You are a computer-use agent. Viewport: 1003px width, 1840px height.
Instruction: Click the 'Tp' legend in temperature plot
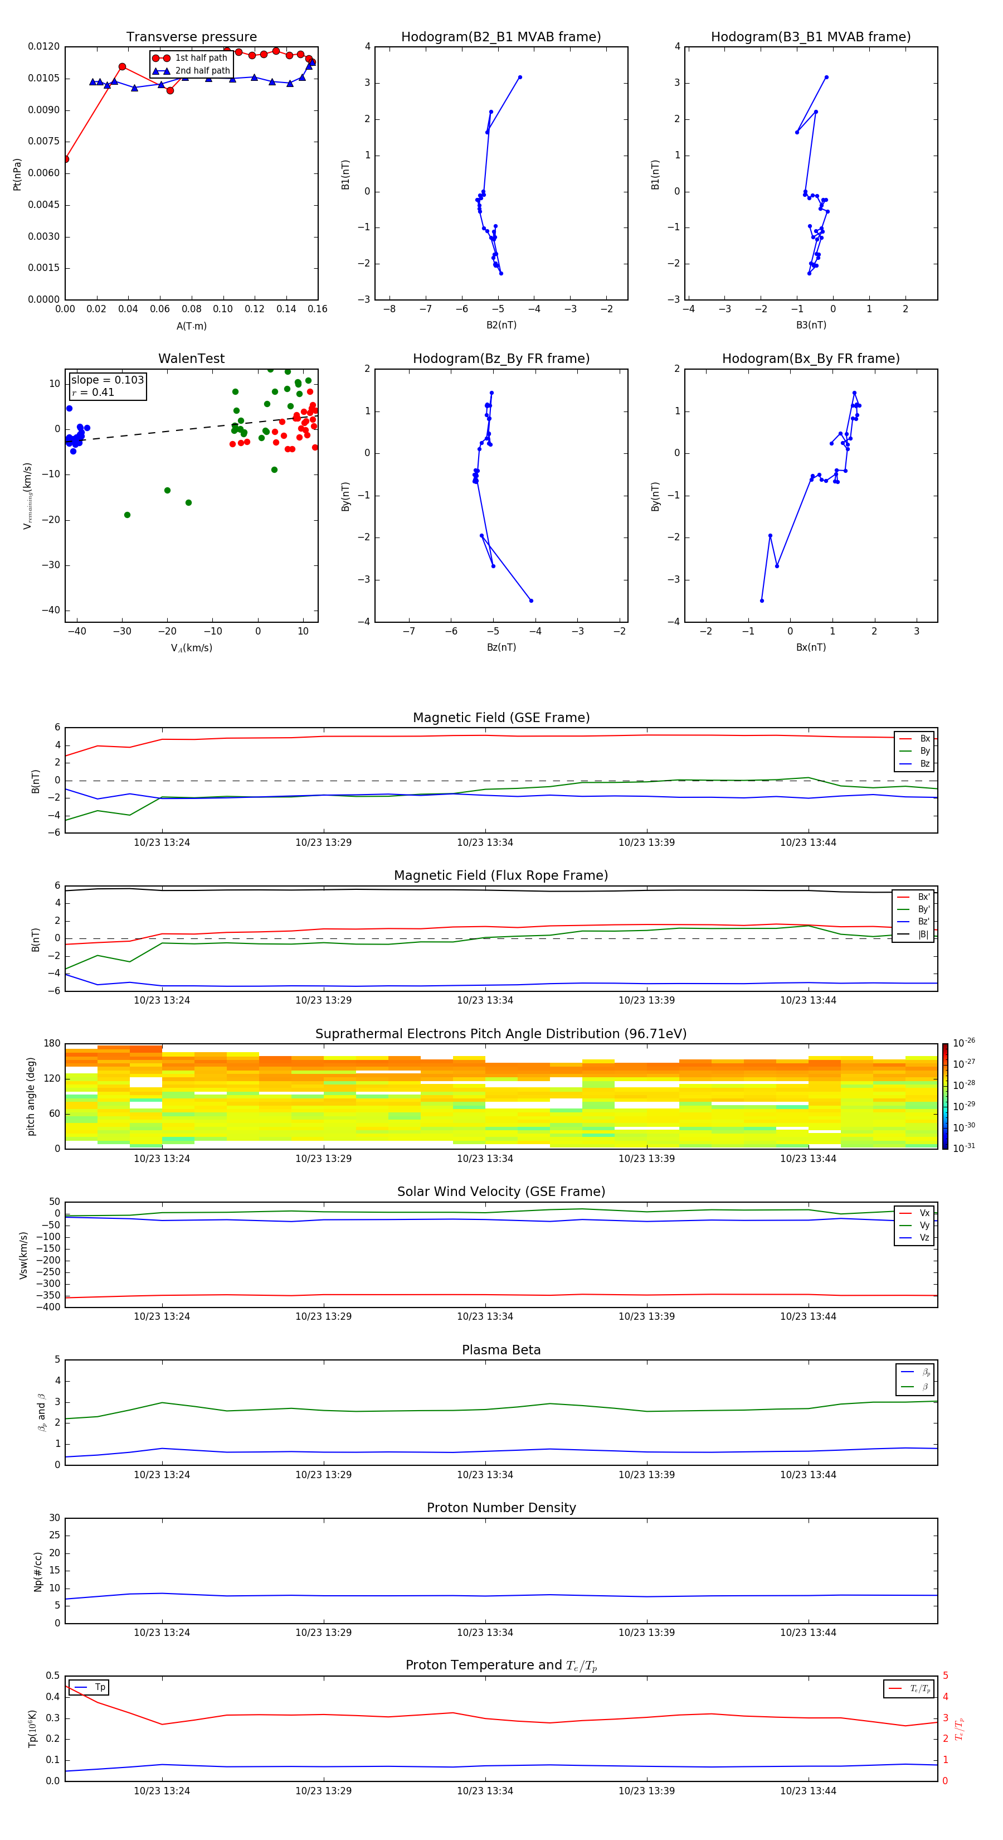tap(89, 1687)
